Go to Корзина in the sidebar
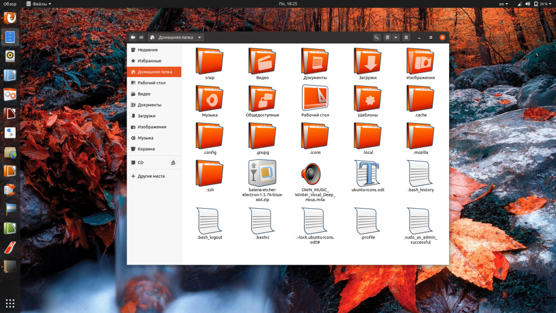556x313 pixels. click(146, 149)
